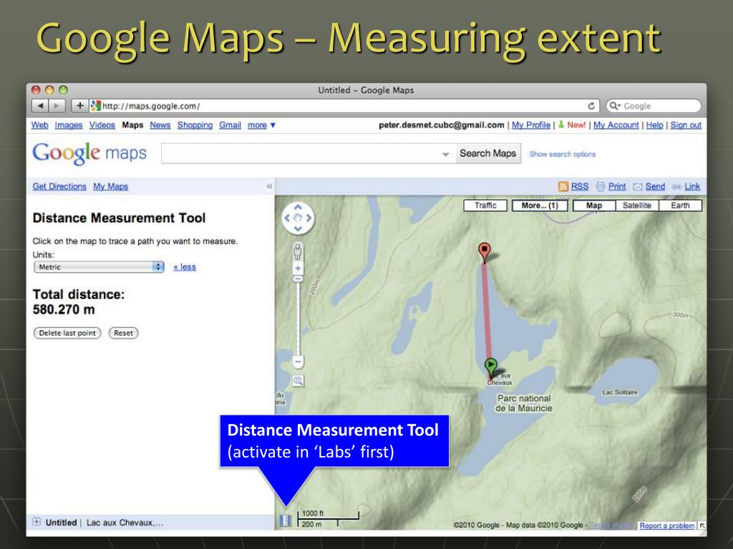733x549 pixels.
Task: Open the Gmail link in the top bar
Action: click(x=230, y=125)
